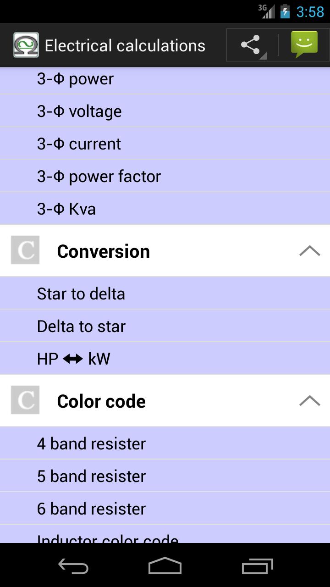Open the share menu icon
This screenshot has height=587, width=330.
(250, 45)
